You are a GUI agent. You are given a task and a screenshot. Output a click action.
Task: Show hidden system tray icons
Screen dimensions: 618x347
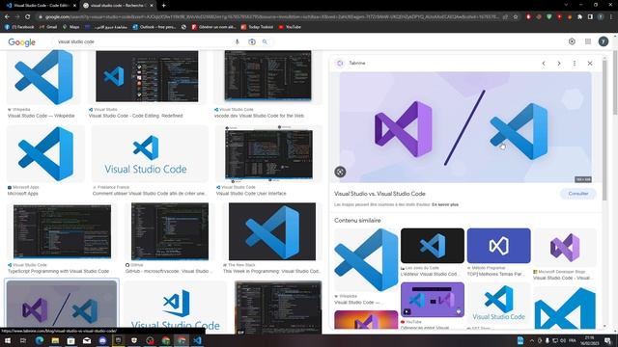pos(532,340)
